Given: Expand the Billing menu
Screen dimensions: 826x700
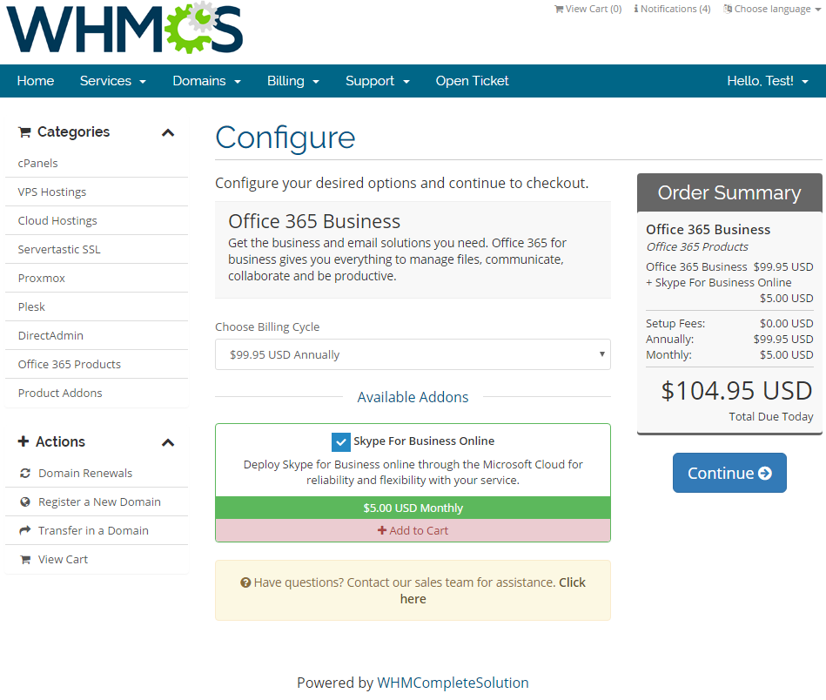Looking at the screenshot, I should pyautogui.click(x=293, y=81).
